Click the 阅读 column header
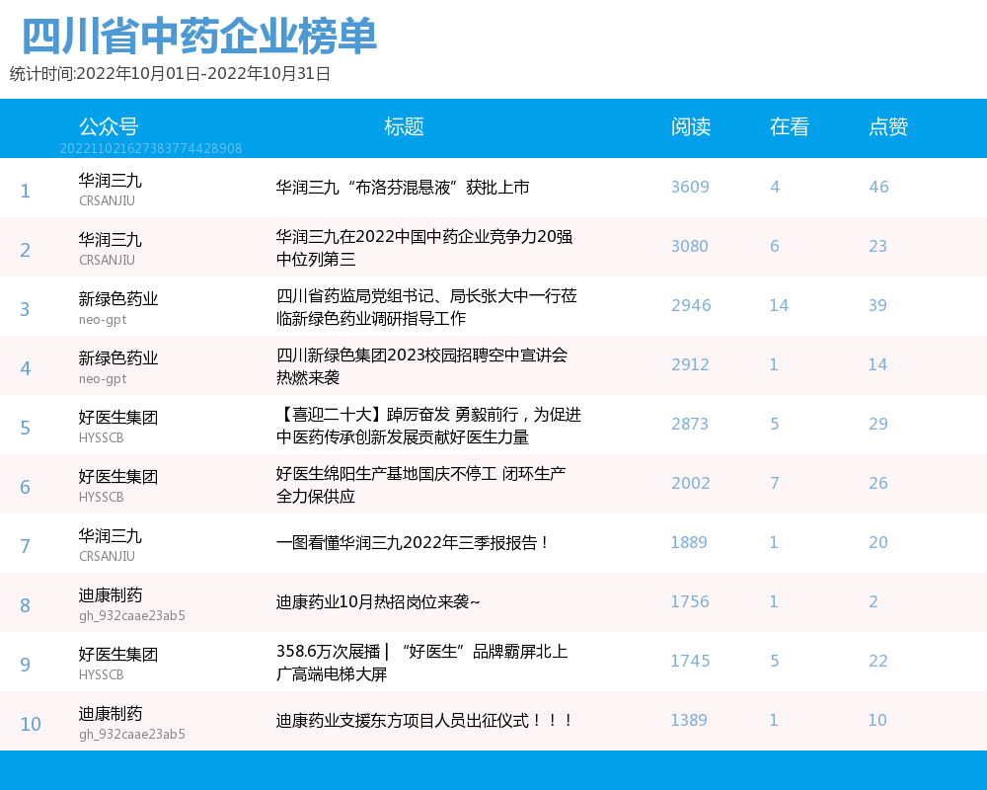The height and width of the screenshot is (790, 987). pyautogui.click(x=691, y=126)
